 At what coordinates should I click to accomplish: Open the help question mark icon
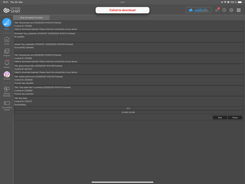click(x=224, y=10)
